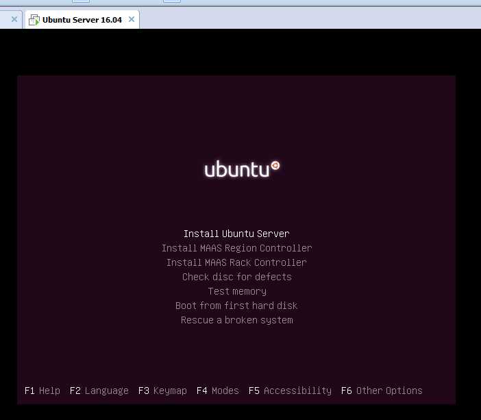Select Install Ubuntu Server boot option
This screenshot has width=481, height=420.
[236, 234]
